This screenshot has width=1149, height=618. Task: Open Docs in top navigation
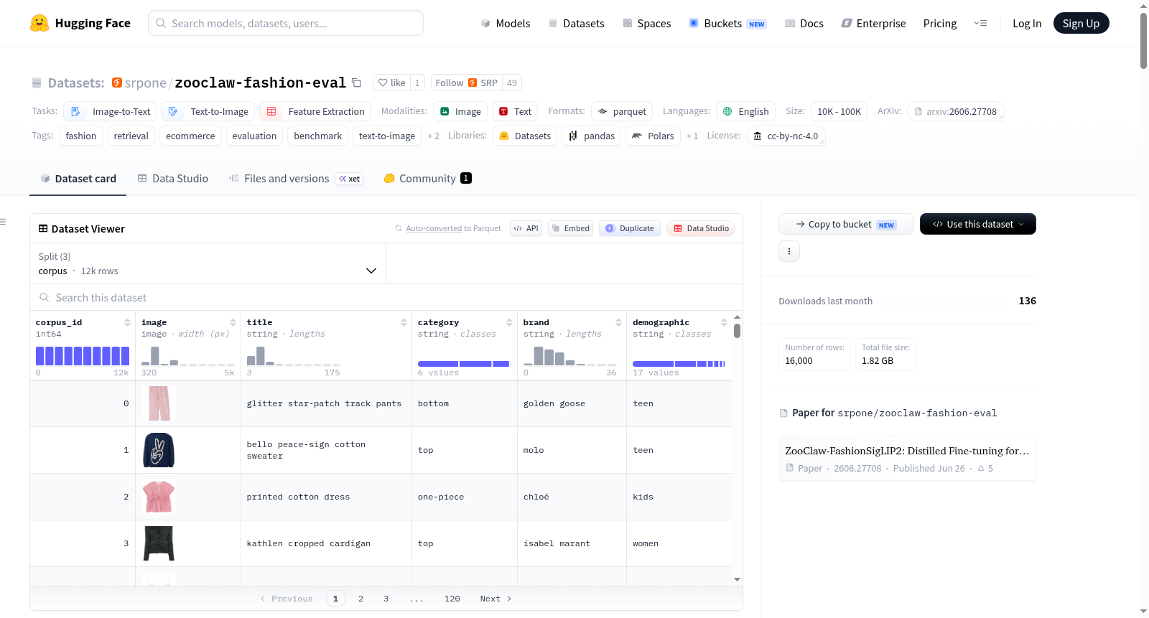804,23
